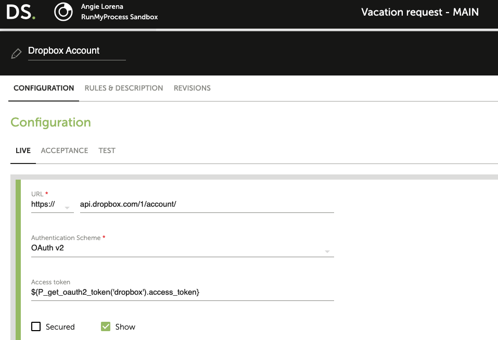This screenshot has width=498, height=340.
Task: Click the DS. logo in header
Action: 21,12
